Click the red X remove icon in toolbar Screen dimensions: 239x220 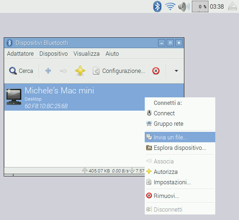click(156, 71)
